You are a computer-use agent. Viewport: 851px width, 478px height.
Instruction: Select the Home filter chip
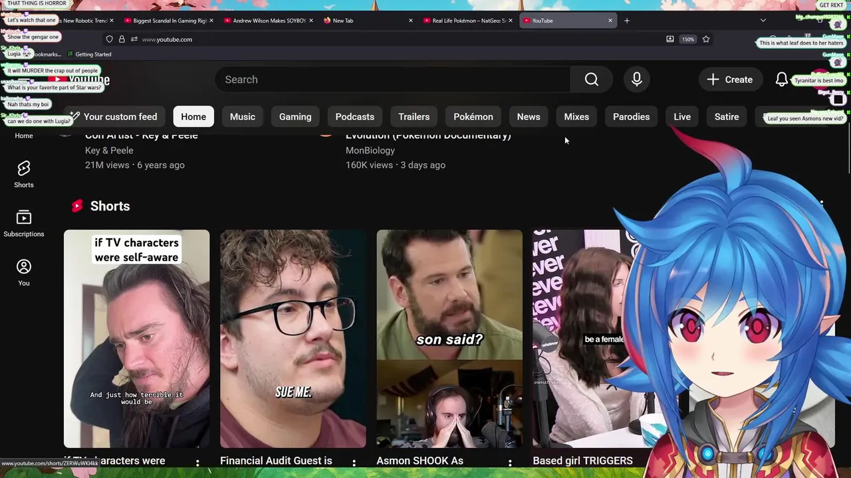coord(193,117)
